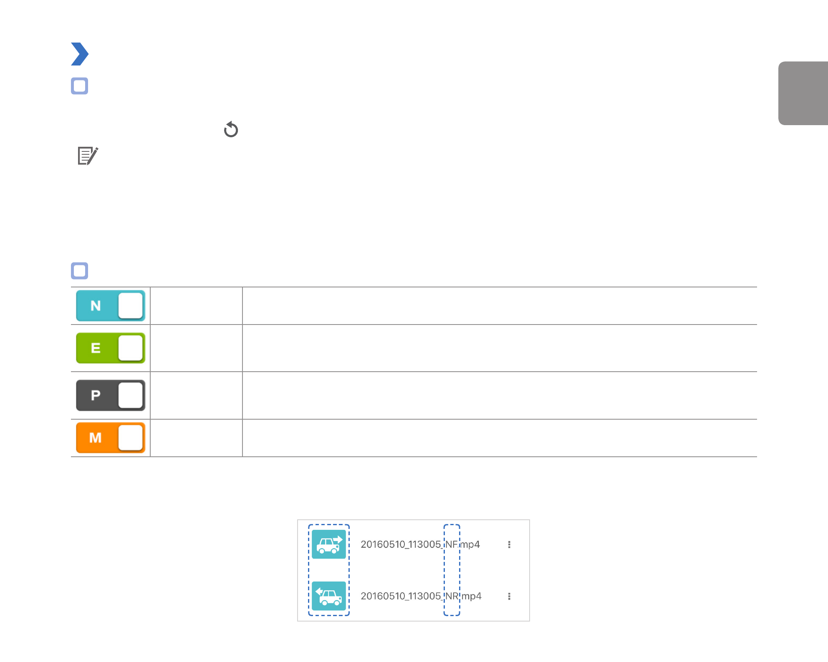
Task: Click the dashed-outlined NF label in filename
Action: (x=452, y=544)
